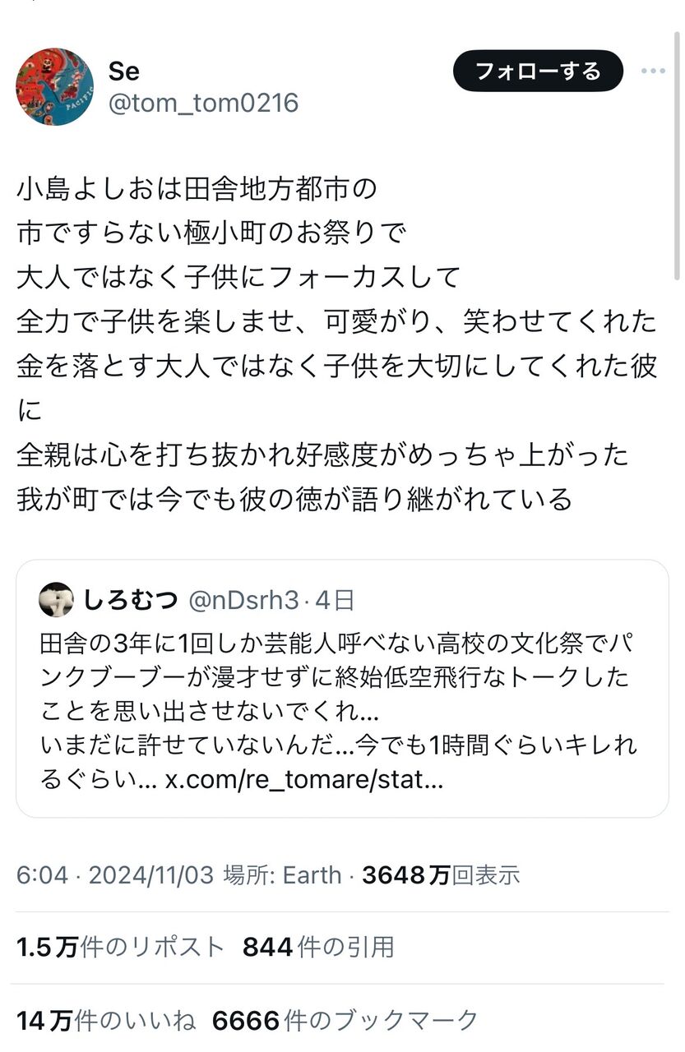Screen dimensions: 685x1052
Task: Click the 4日 timestamp on quoted post
Action: click(x=334, y=601)
